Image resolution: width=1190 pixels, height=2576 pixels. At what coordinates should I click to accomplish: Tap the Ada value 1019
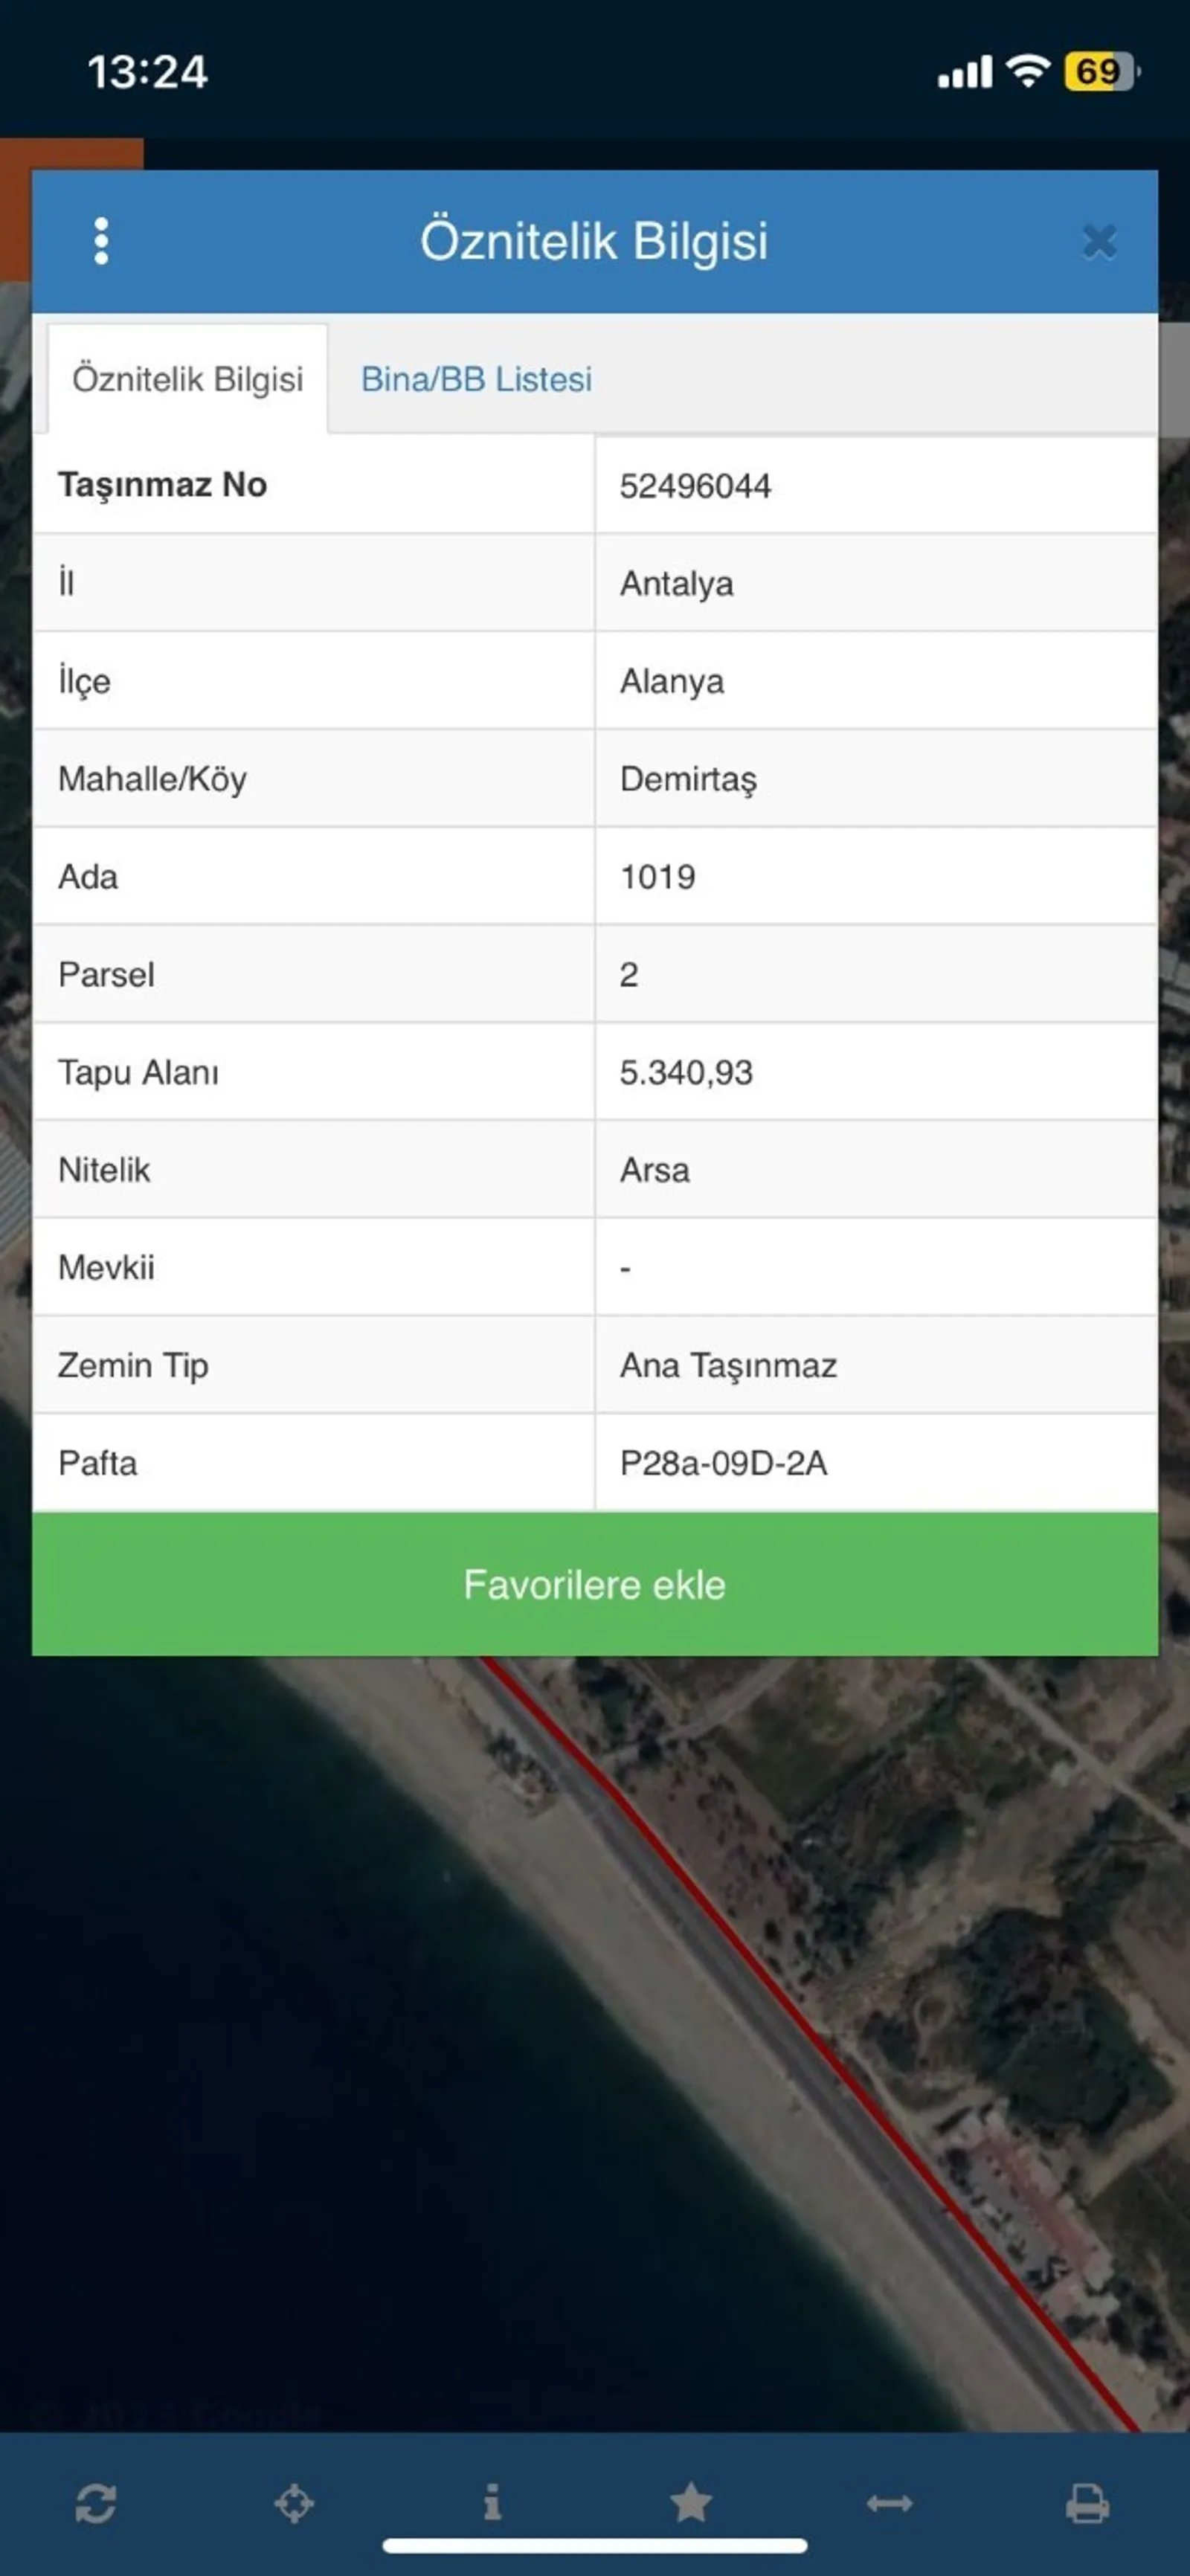[x=657, y=877]
